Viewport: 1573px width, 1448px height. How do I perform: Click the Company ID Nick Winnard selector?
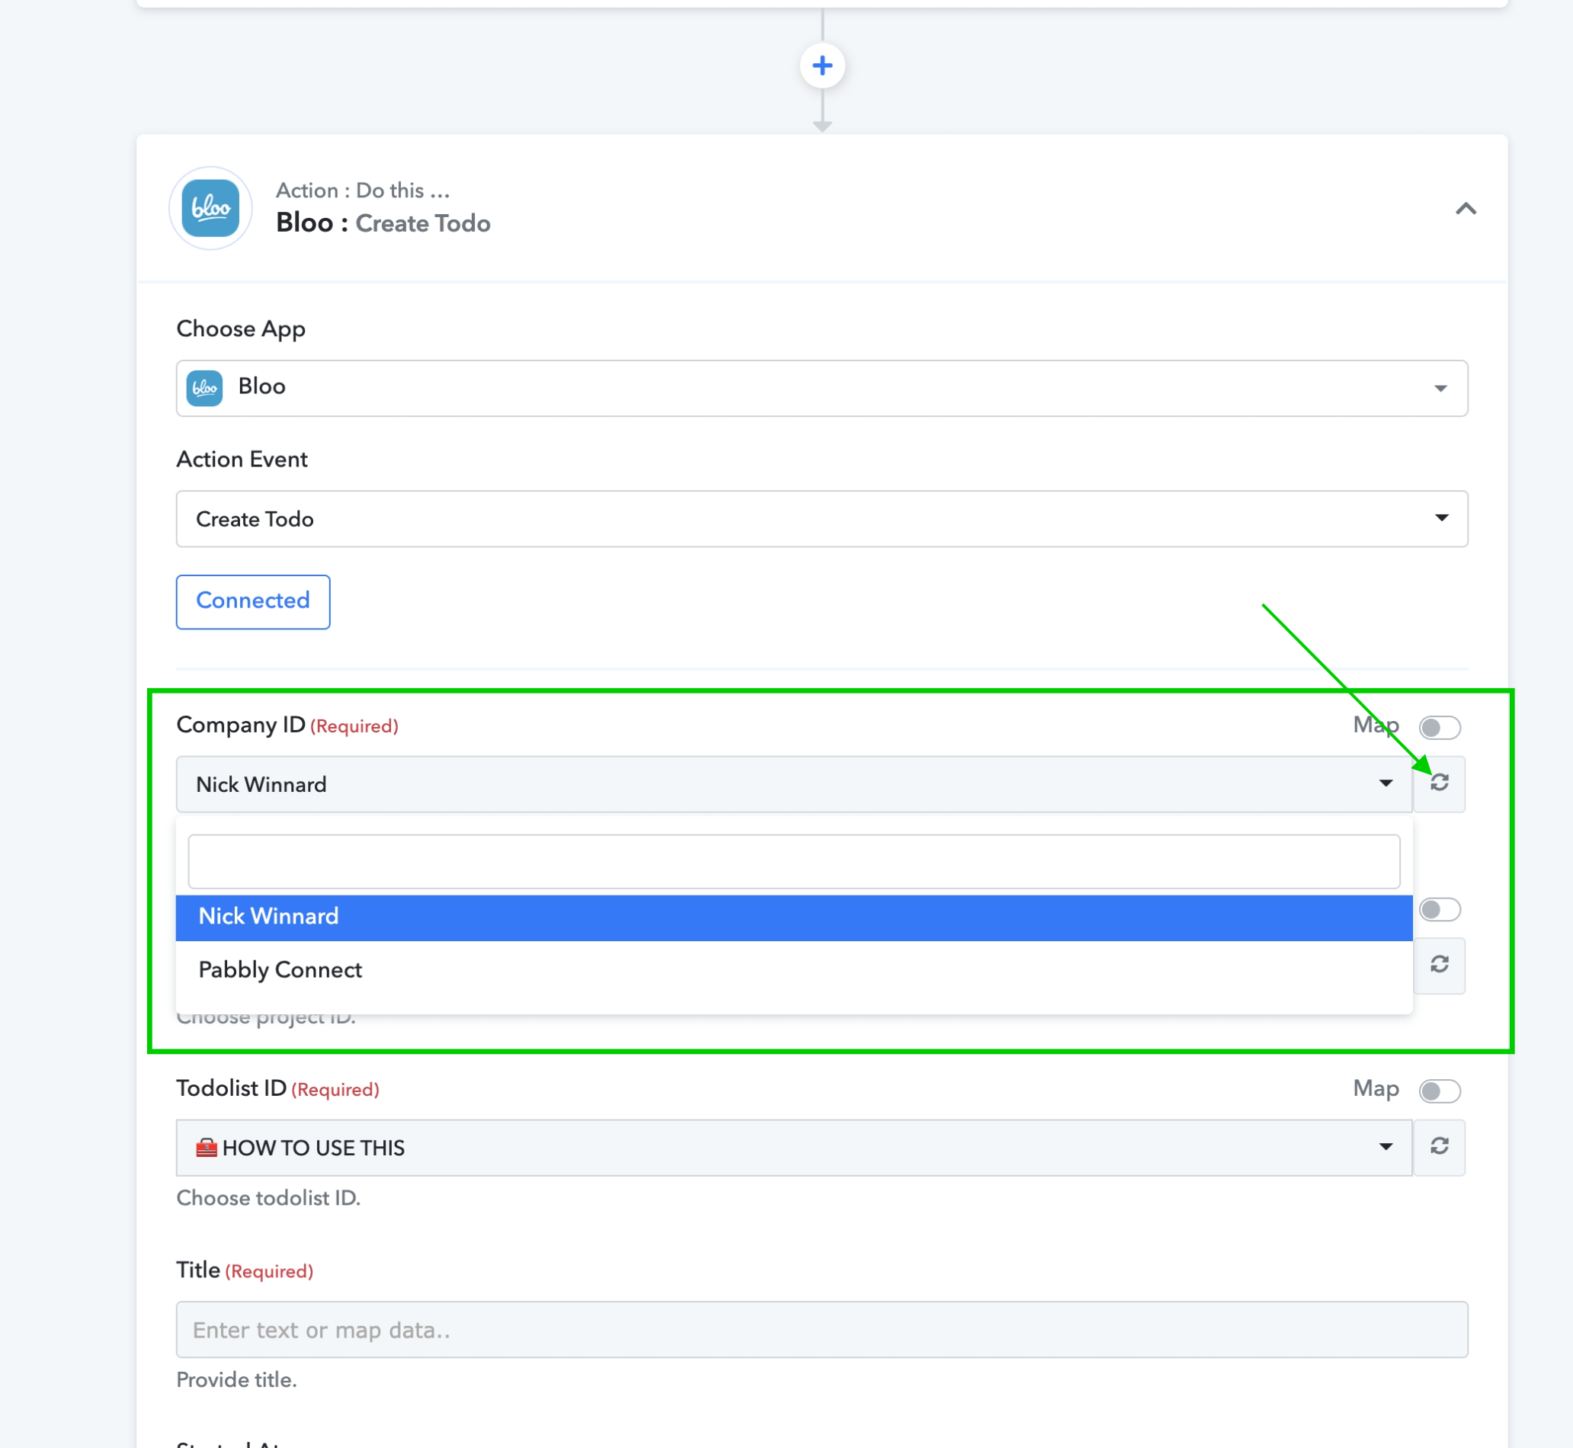(793, 784)
